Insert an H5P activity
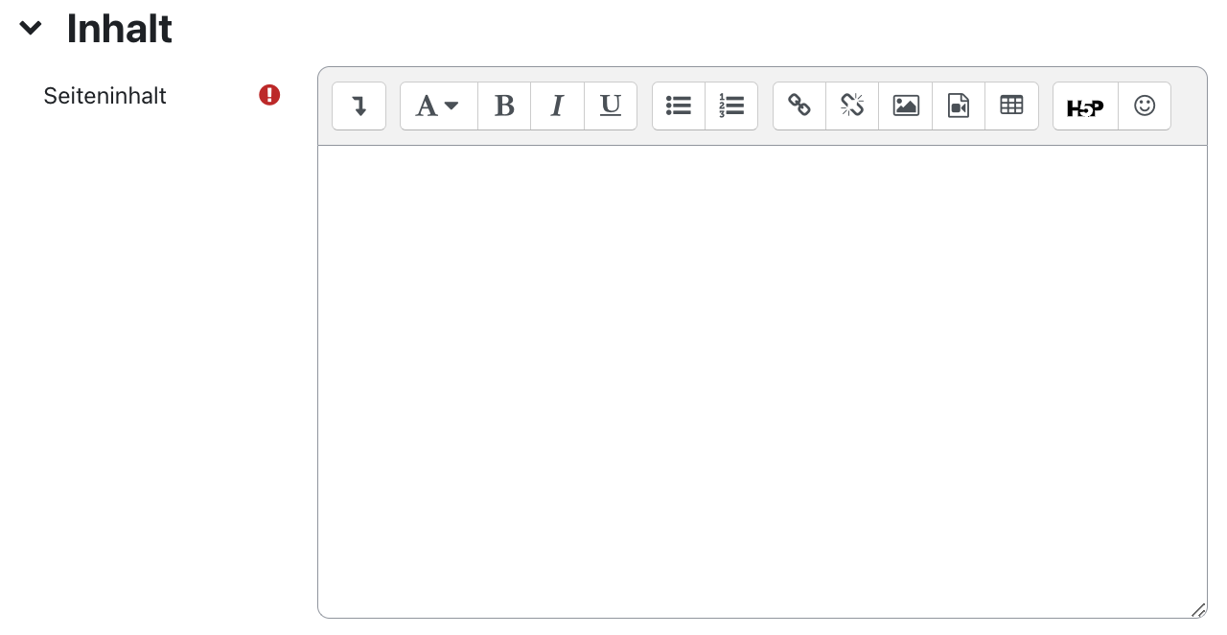The height and width of the screenshot is (635, 1227). click(1084, 106)
